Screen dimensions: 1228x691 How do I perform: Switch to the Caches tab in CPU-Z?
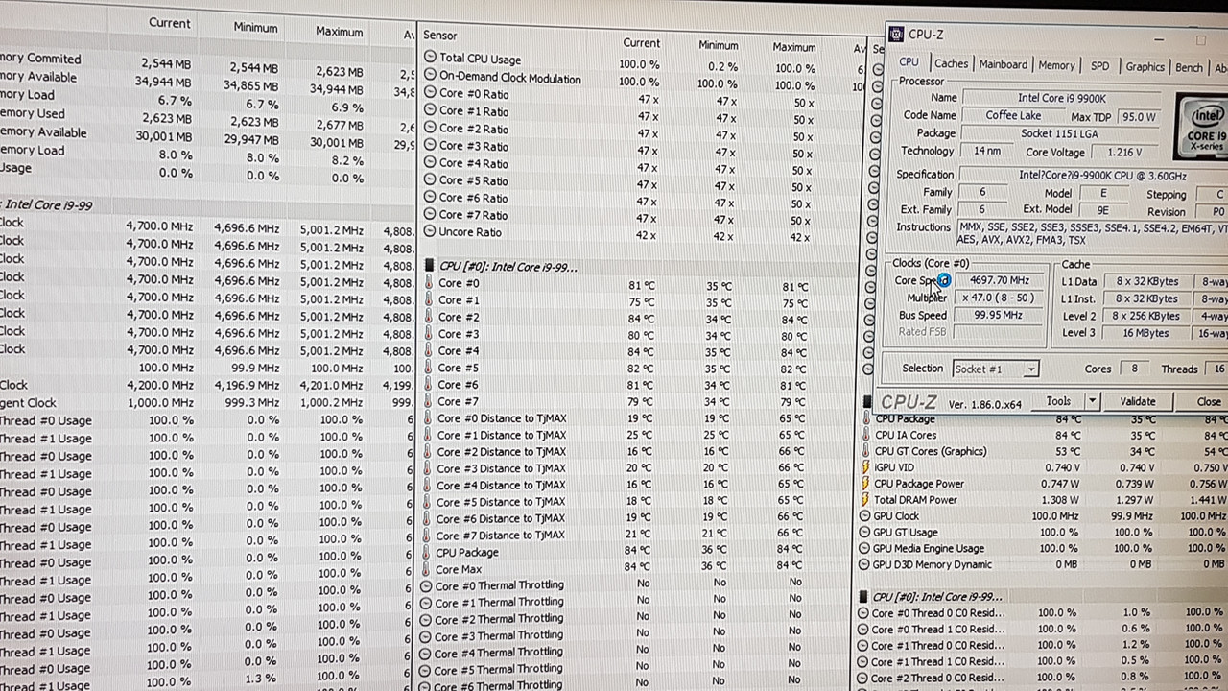click(951, 63)
